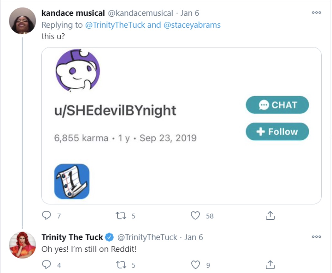Click Trinity The Tuck display name
Screen dimensions: 332x273
72,237
